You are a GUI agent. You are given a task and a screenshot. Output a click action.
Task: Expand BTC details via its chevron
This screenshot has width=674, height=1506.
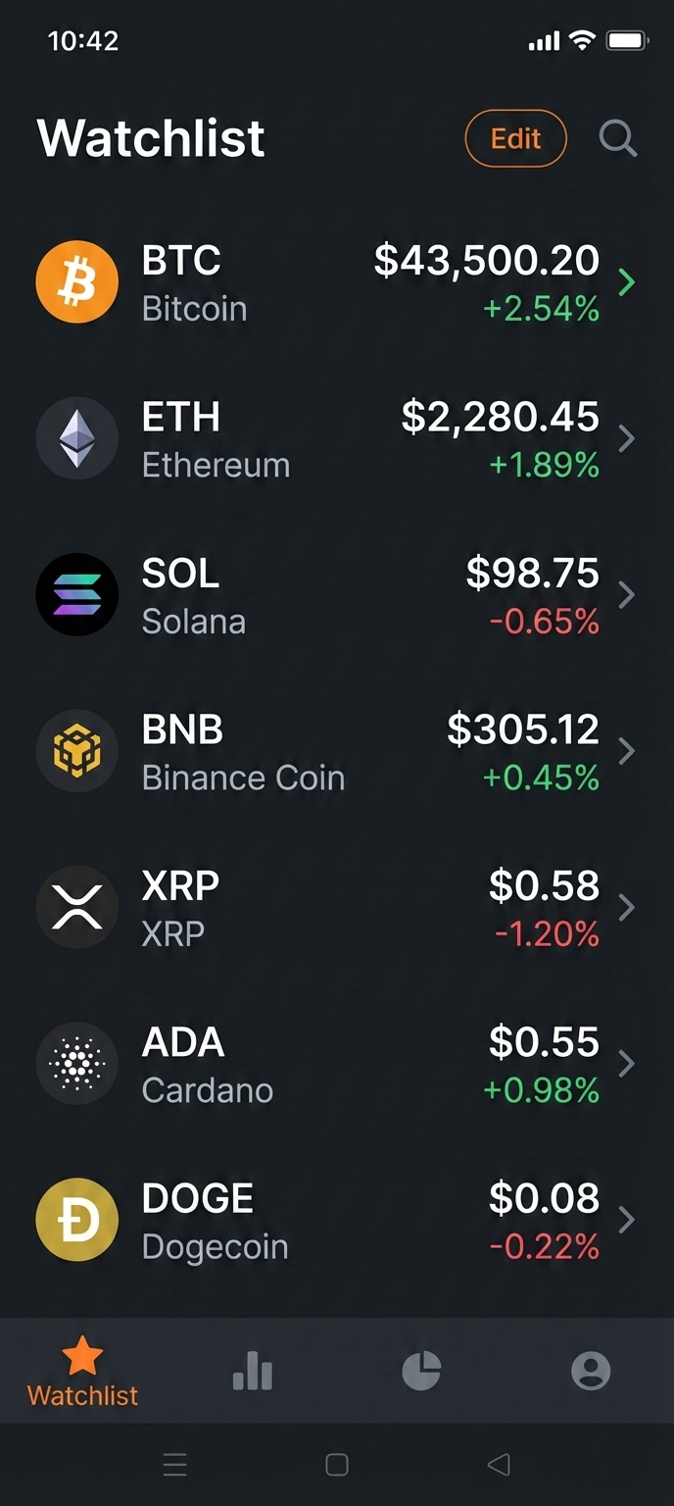click(x=627, y=281)
